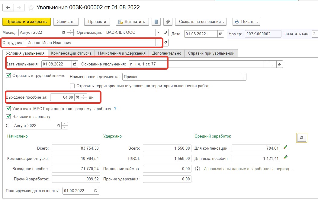Select the Погашение займов amount field
Viewport: 318px width, 200px height.
167,169
